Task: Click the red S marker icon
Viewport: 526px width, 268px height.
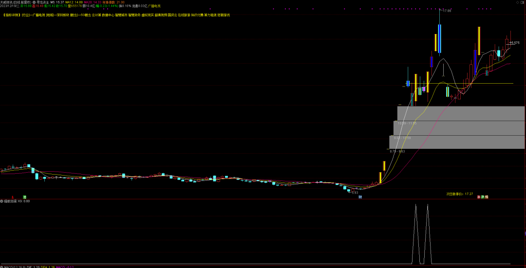Action: pyautogui.click(x=13, y=197)
